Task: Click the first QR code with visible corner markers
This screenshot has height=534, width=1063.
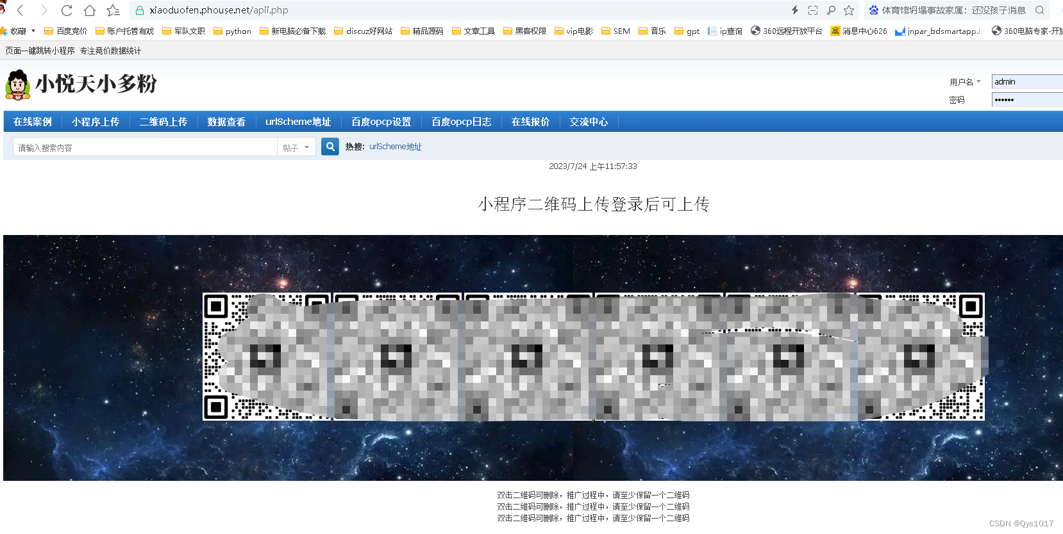Action: [267, 357]
